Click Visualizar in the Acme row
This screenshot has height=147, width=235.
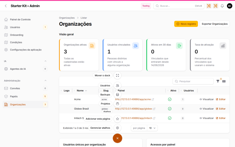tap(207, 99)
